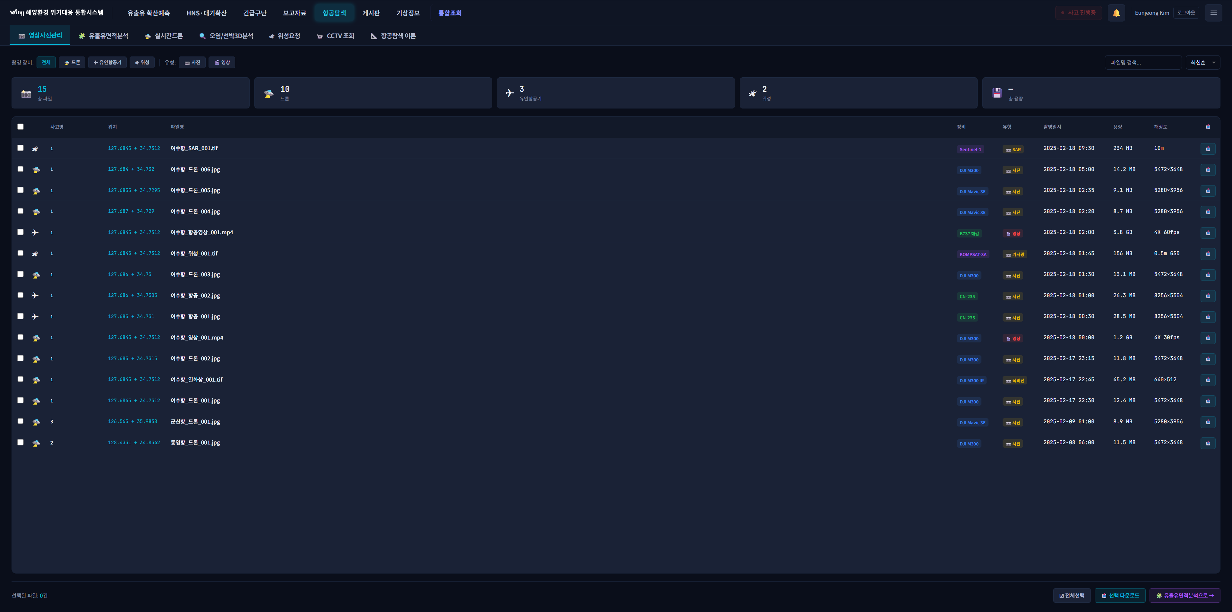Screen dimensions: 1232x612
Task: Focus the 파일명 검색 search field
Action: [1142, 63]
